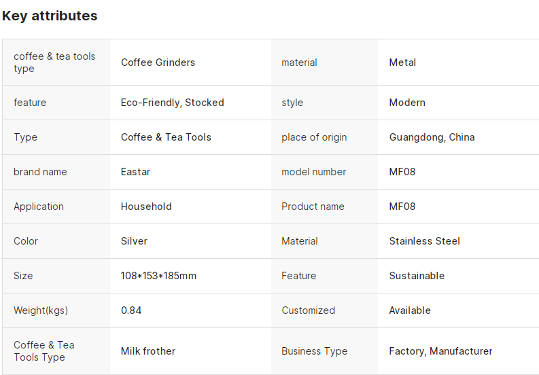Image resolution: width=539 pixels, height=375 pixels.
Task: Click the Sustainable feature value
Action: [417, 276]
